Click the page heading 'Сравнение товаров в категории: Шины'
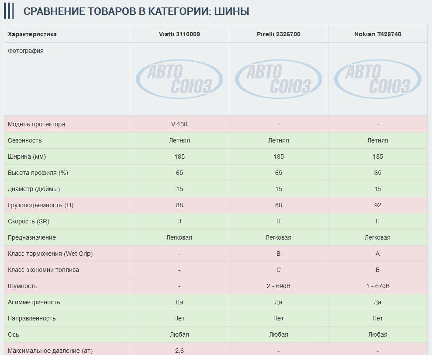Screen dimensions: 432x355 pos(136,11)
